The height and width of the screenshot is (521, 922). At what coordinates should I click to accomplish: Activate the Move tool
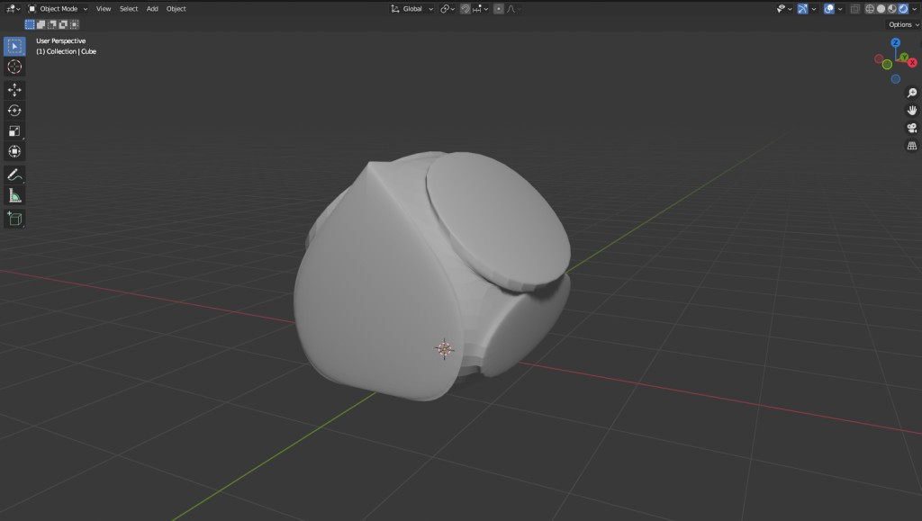coord(14,90)
